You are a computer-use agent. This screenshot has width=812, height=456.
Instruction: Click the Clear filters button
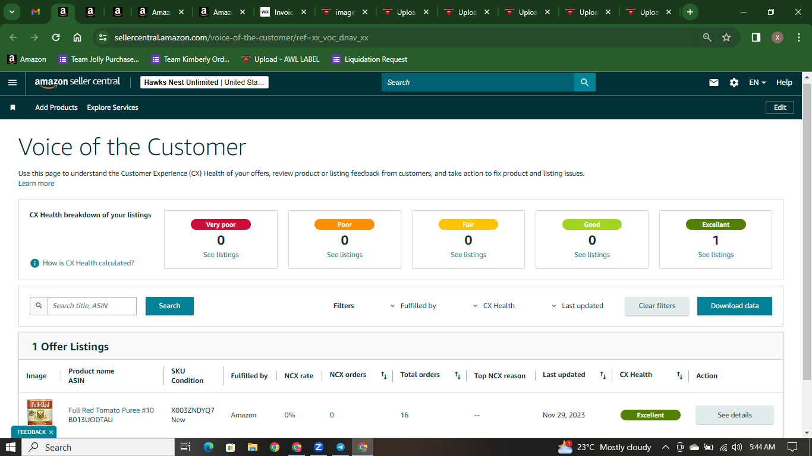[x=657, y=306]
